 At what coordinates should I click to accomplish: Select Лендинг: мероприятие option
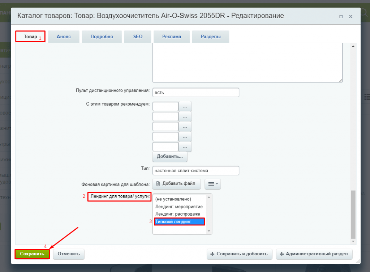click(x=179, y=207)
